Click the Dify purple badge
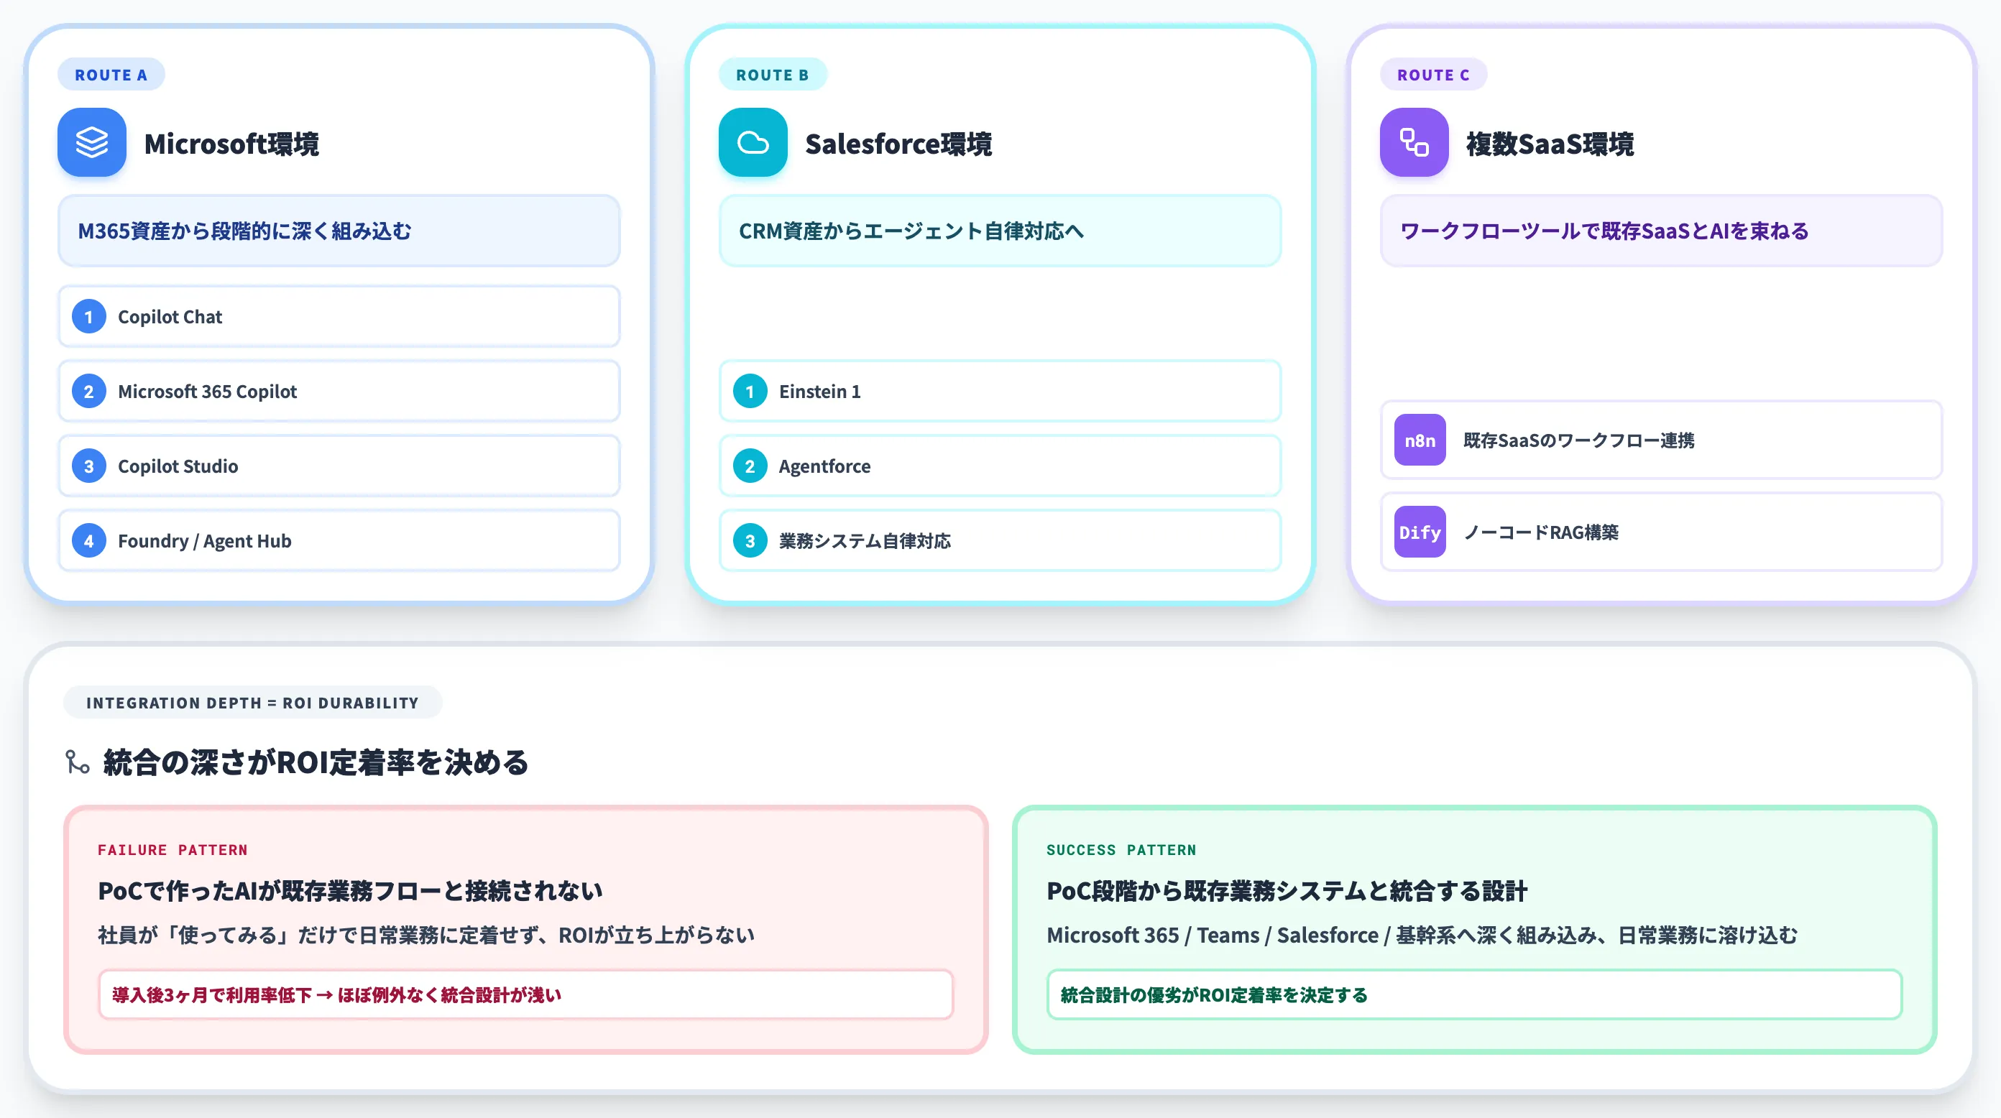The width and height of the screenshot is (2001, 1118). [1420, 532]
